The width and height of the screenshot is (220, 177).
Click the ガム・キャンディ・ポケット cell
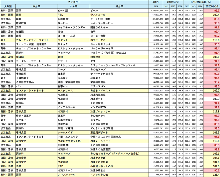click(x=36, y=40)
